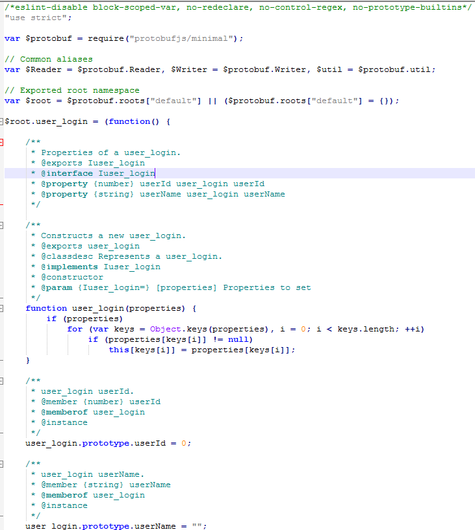Click "no-control-regex" in the eslint-disable comment
Screen dimensions: 475x530
(x=301, y=7)
